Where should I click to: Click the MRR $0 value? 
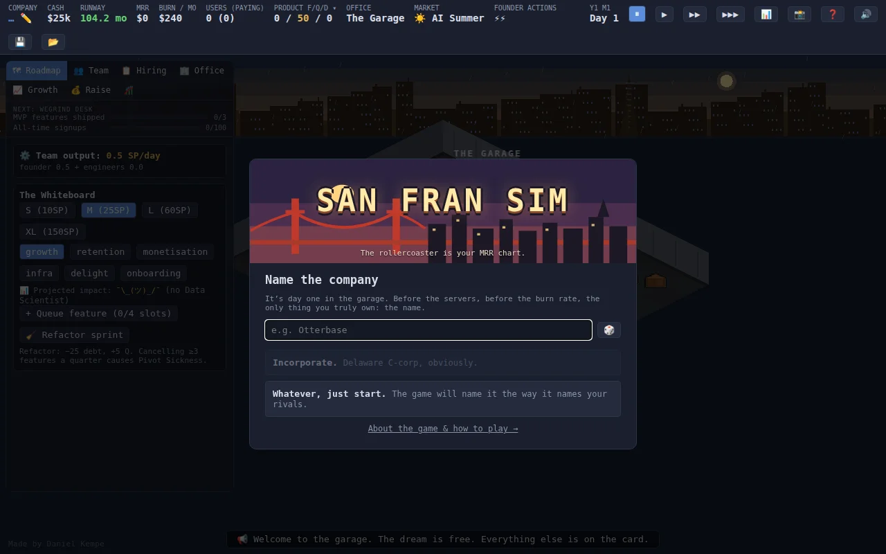point(143,18)
